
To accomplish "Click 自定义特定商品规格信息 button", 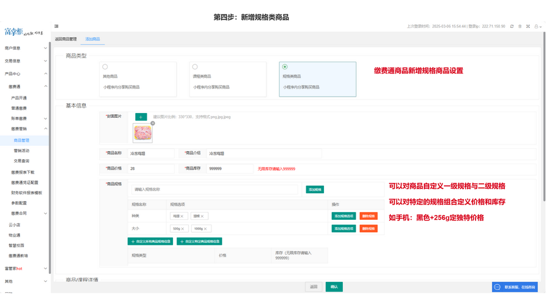I will pyautogui.click(x=199, y=242).
